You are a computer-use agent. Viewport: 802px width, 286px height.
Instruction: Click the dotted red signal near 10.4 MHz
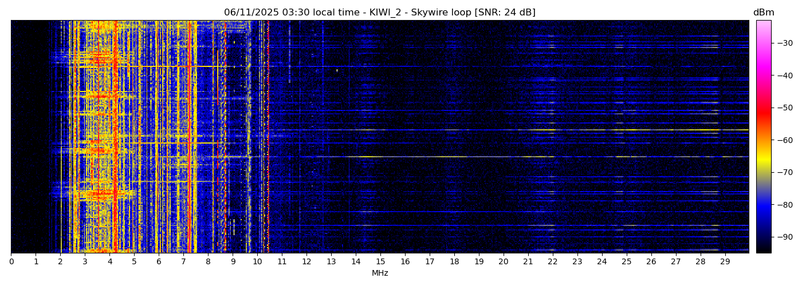coord(268,137)
